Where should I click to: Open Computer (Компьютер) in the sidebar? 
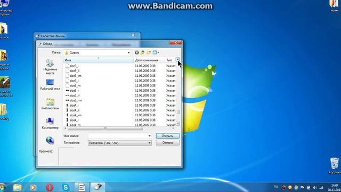[50, 123]
